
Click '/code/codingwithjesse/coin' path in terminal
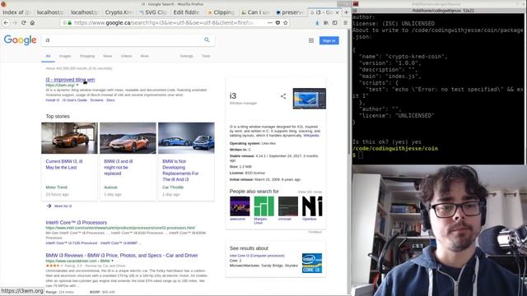395,148
